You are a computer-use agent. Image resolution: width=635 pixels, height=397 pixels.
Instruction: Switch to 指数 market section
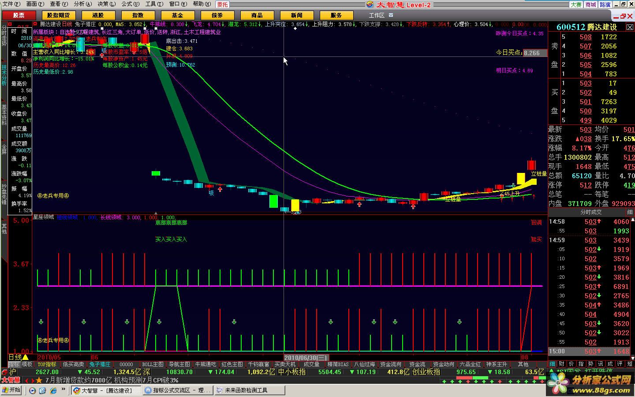click(138, 15)
